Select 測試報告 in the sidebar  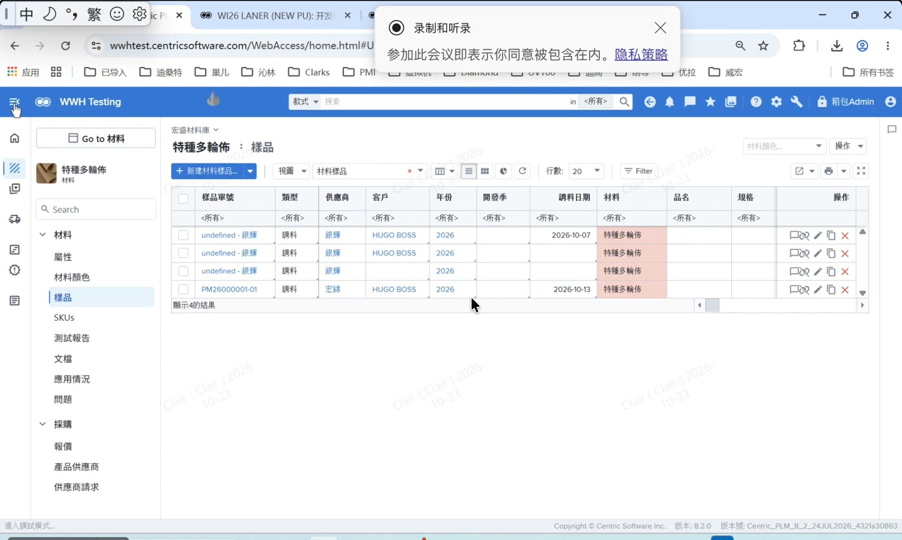click(72, 338)
